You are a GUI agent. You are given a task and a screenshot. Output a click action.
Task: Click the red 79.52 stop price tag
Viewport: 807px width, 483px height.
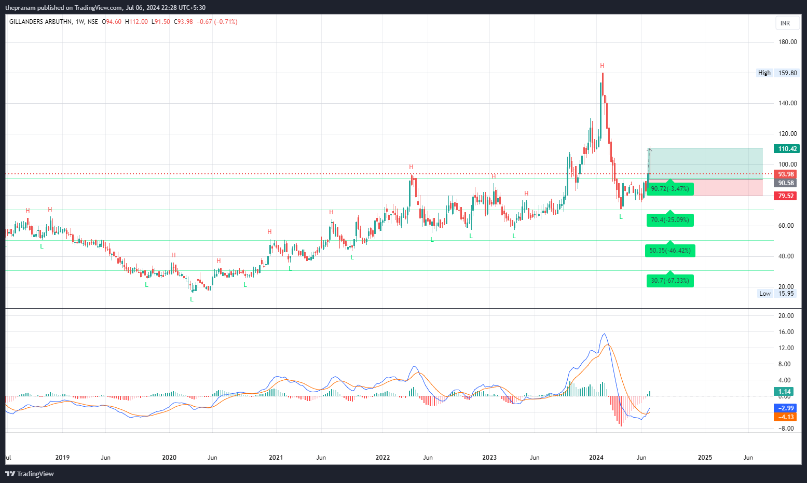click(x=786, y=196)
